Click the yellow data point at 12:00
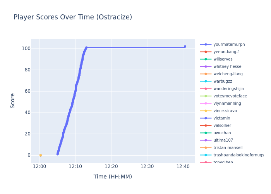Image resolution: width=271 pixels, height=194 pixels. 40,155
